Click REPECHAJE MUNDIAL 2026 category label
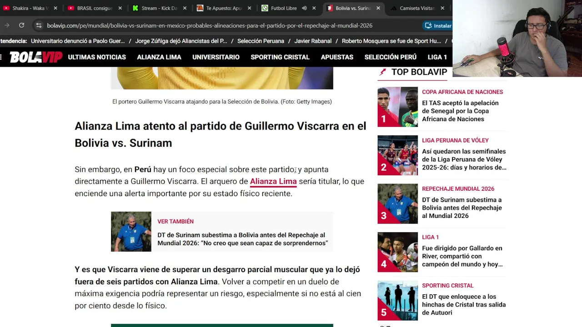The width and height of the screenshot is (582, 327). (x=458, y=188)
